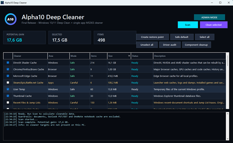Image resolution: width=233 pixels, height=143 pixels.
Task: Select the Thumbnail Cache row name
Action: coord(23,96)
